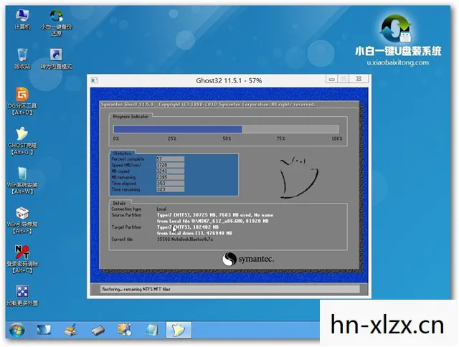Image resolution: width=459 pixels, height=347 pixels.
Task: Launch GHOST克隆 (Alt+G) desktop icon
Action: pos(22,141)
